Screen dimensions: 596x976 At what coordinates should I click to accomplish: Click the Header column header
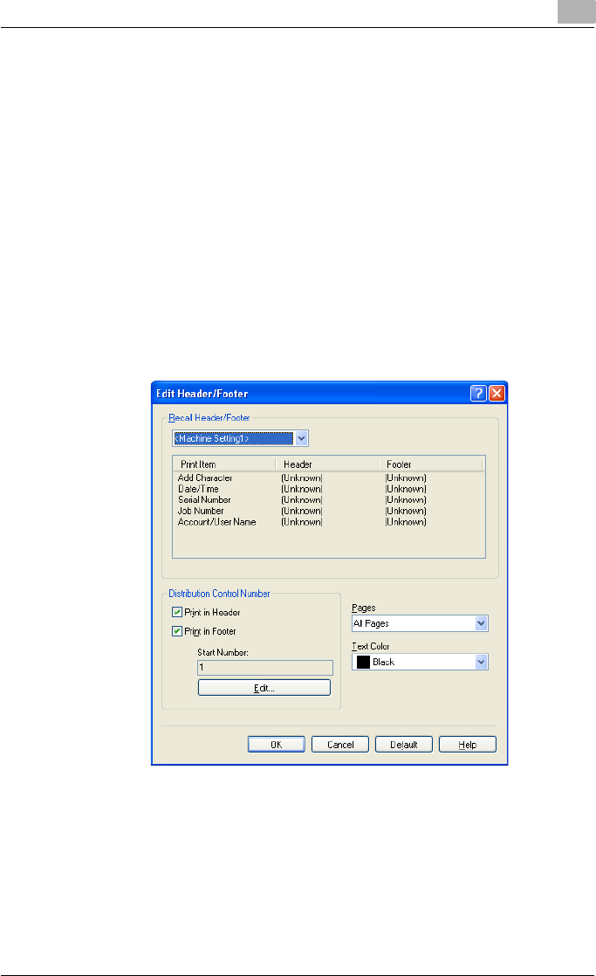(x=327, y=464)
